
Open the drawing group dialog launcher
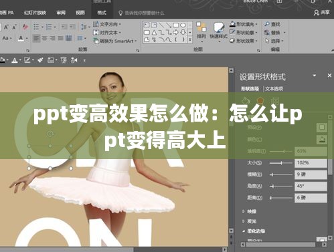[x=258, y=50]
